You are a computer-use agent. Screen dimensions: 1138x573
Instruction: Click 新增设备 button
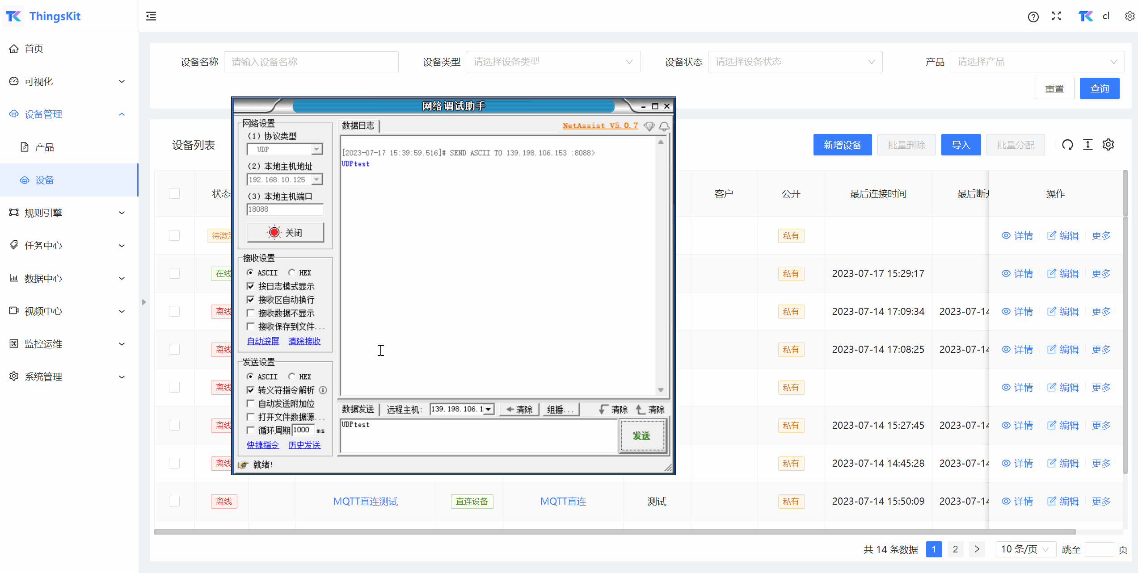click(843, 145)
